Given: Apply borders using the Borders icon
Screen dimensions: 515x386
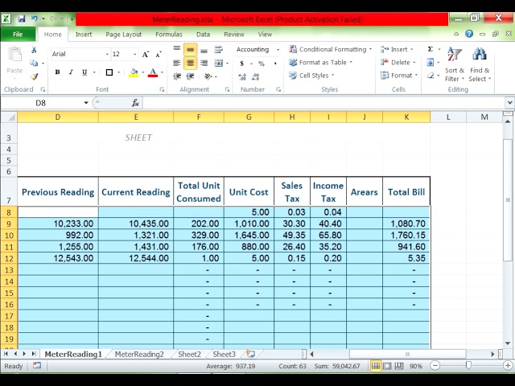Looking at the screenshot, I should coord(109,72).
